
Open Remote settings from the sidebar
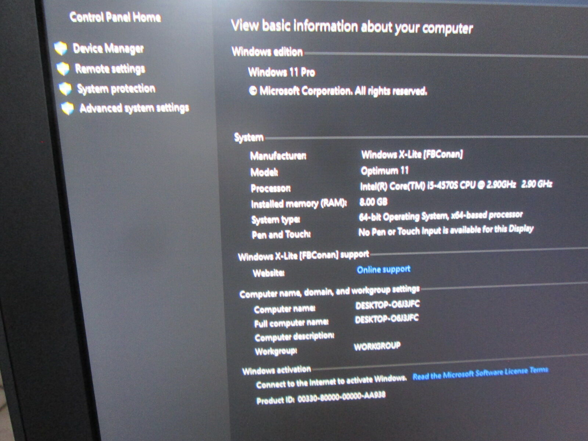110,68
